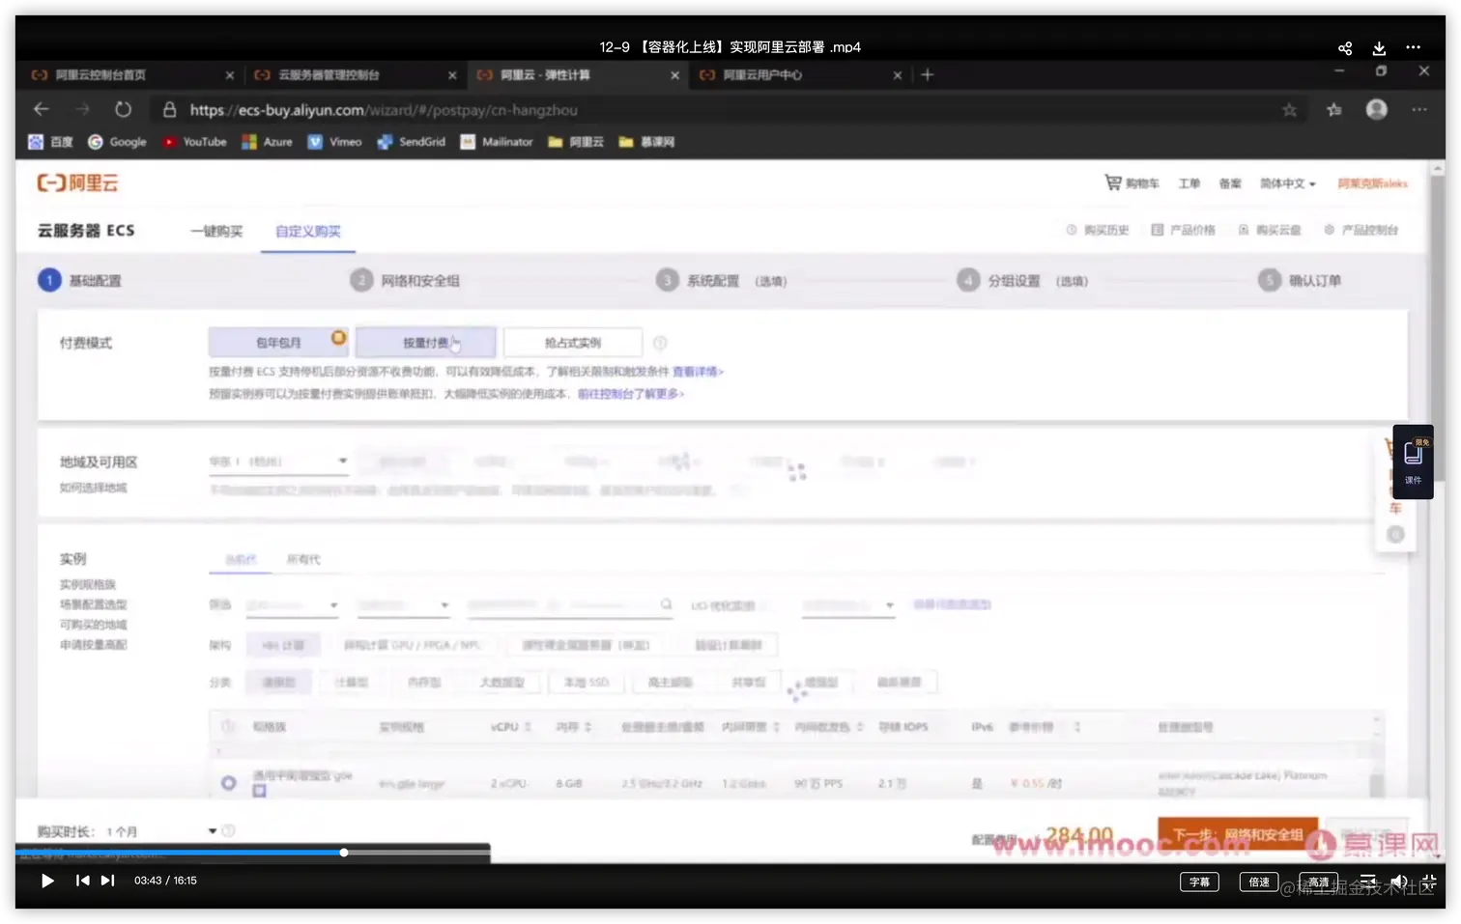Open the 购物车 shopping cart
Image resolution: width=1461 pixels, height=924 pixels.
coord(1132,182)
